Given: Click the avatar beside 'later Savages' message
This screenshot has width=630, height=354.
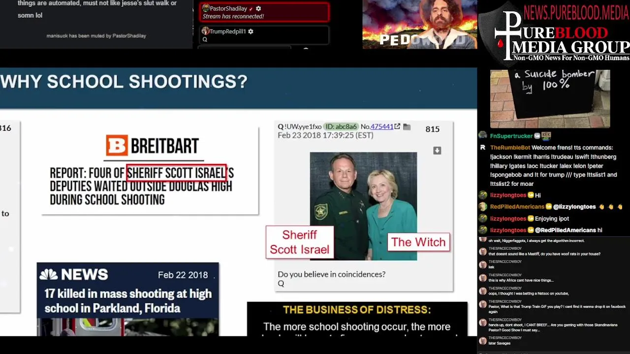Looking at the screenshot, I should [483, 340].
